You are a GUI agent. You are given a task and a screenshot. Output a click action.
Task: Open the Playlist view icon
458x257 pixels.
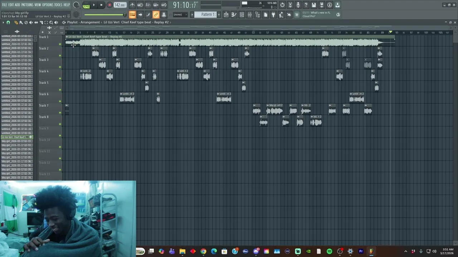(x=226, y=15)
